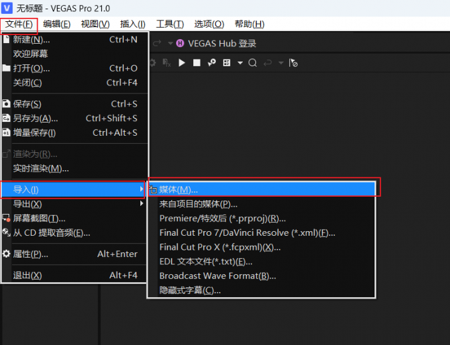Open 属性(P)... project properties
Viewport: 450px width, 345px height.
[75, 254]
